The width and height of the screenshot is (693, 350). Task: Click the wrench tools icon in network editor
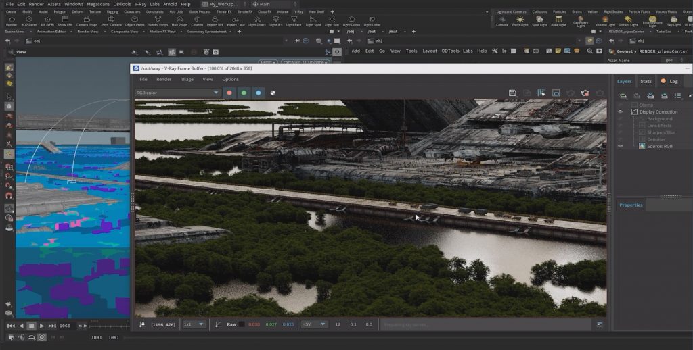(495, 51)
